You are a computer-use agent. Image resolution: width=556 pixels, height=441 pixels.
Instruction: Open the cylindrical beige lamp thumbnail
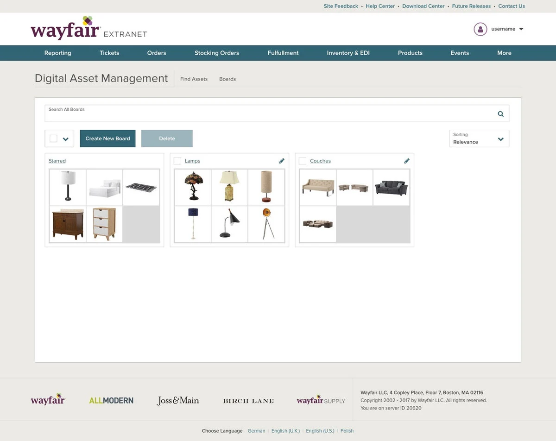(266, 187)
